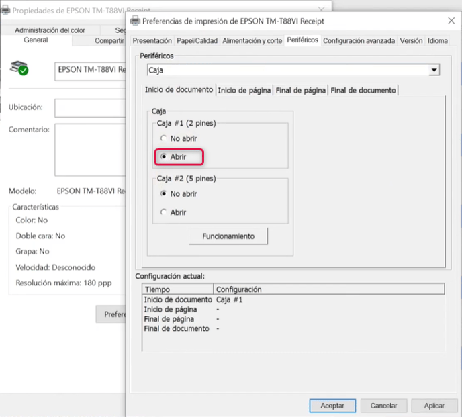The image size is (462, 417).
Task: Click the Aplicar button
Action: tap(434, 406)
